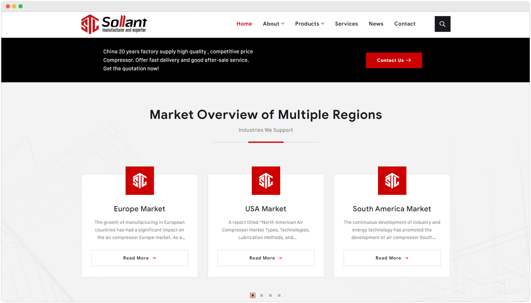This screenshot has height=303, width=531.
Task: Open the News page
Action: click(x=376, y=24)
